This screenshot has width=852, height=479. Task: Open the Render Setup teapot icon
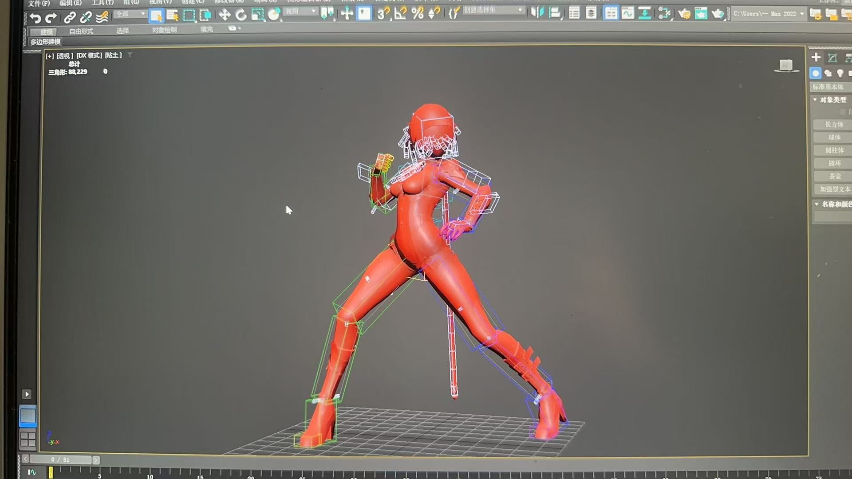(684, 14)
